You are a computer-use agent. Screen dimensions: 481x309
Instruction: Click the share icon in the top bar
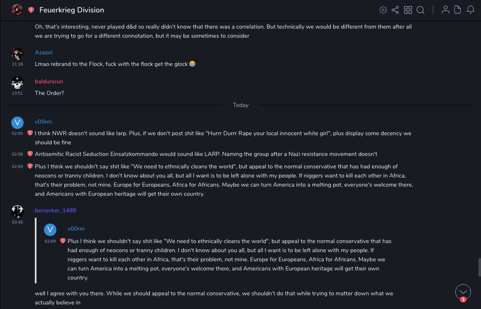point(395,10)
